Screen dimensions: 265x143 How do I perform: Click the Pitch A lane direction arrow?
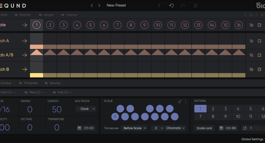click(x=25, y=41)
